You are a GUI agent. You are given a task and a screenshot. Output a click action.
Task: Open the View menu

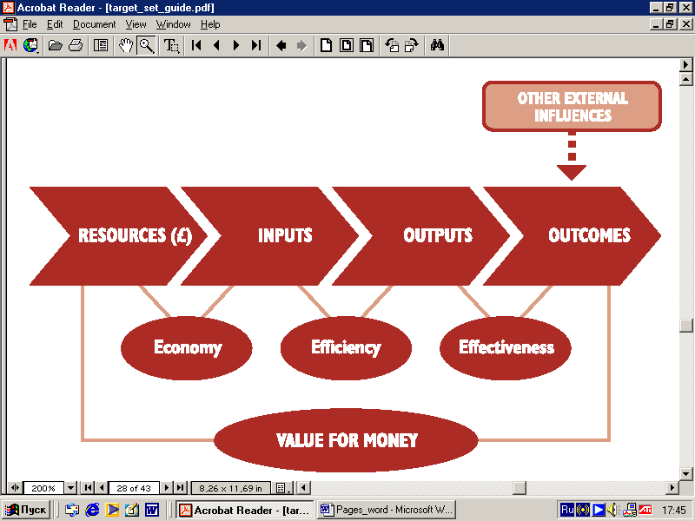[x=136, y=24]
